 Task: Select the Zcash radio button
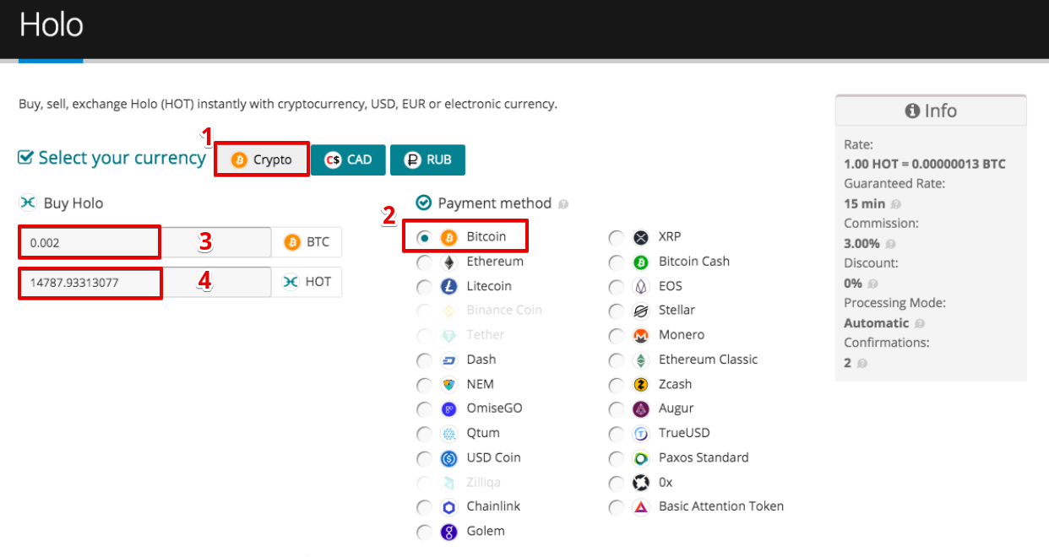617,385
